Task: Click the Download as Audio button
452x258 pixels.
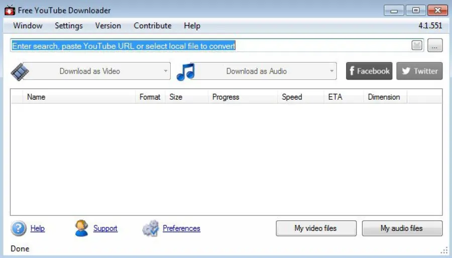Action: (x=264, y=71)
